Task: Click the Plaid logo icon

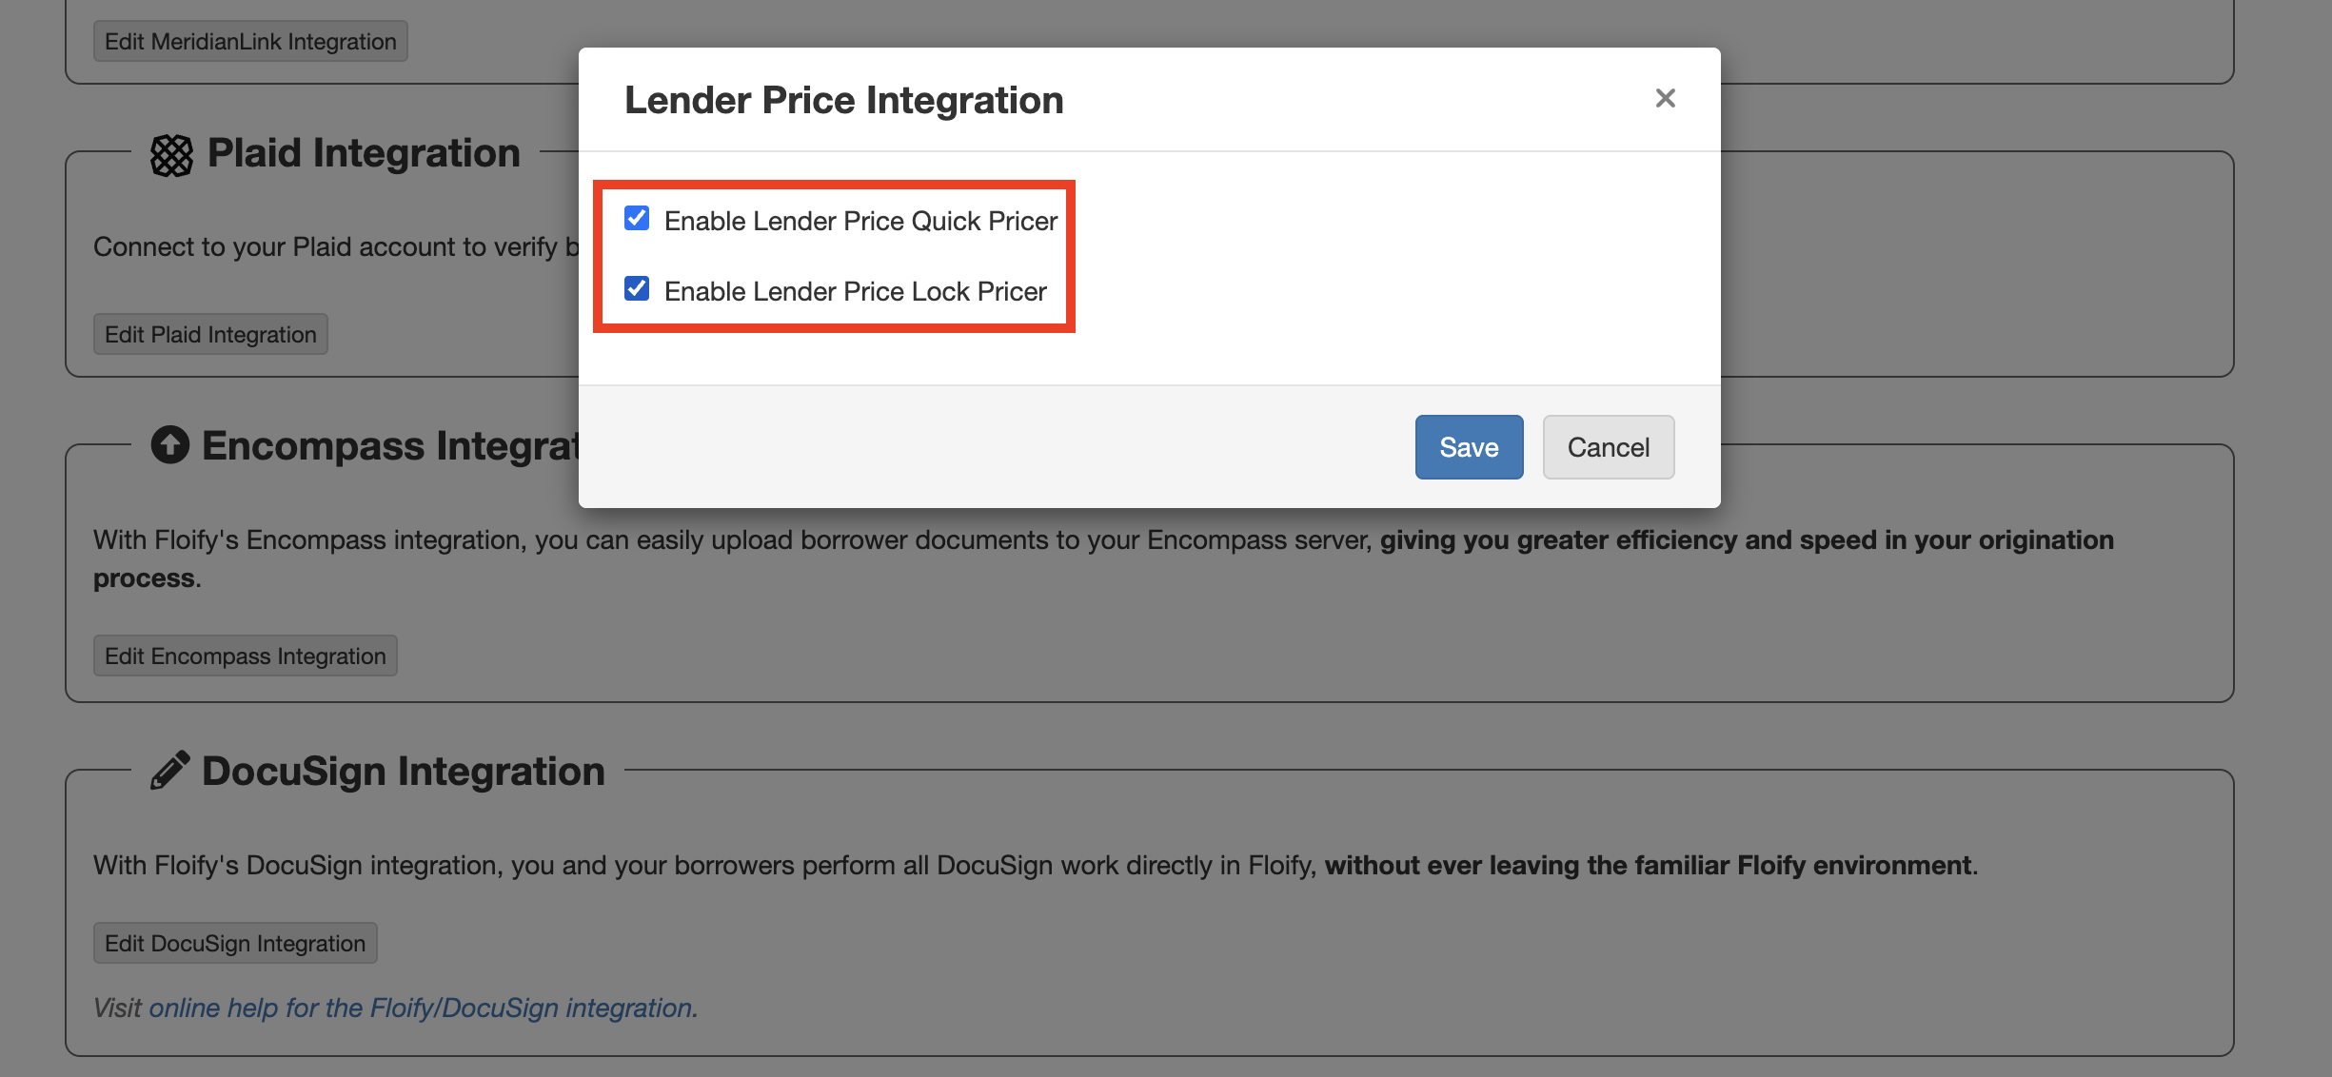Action: click(171, 155)
